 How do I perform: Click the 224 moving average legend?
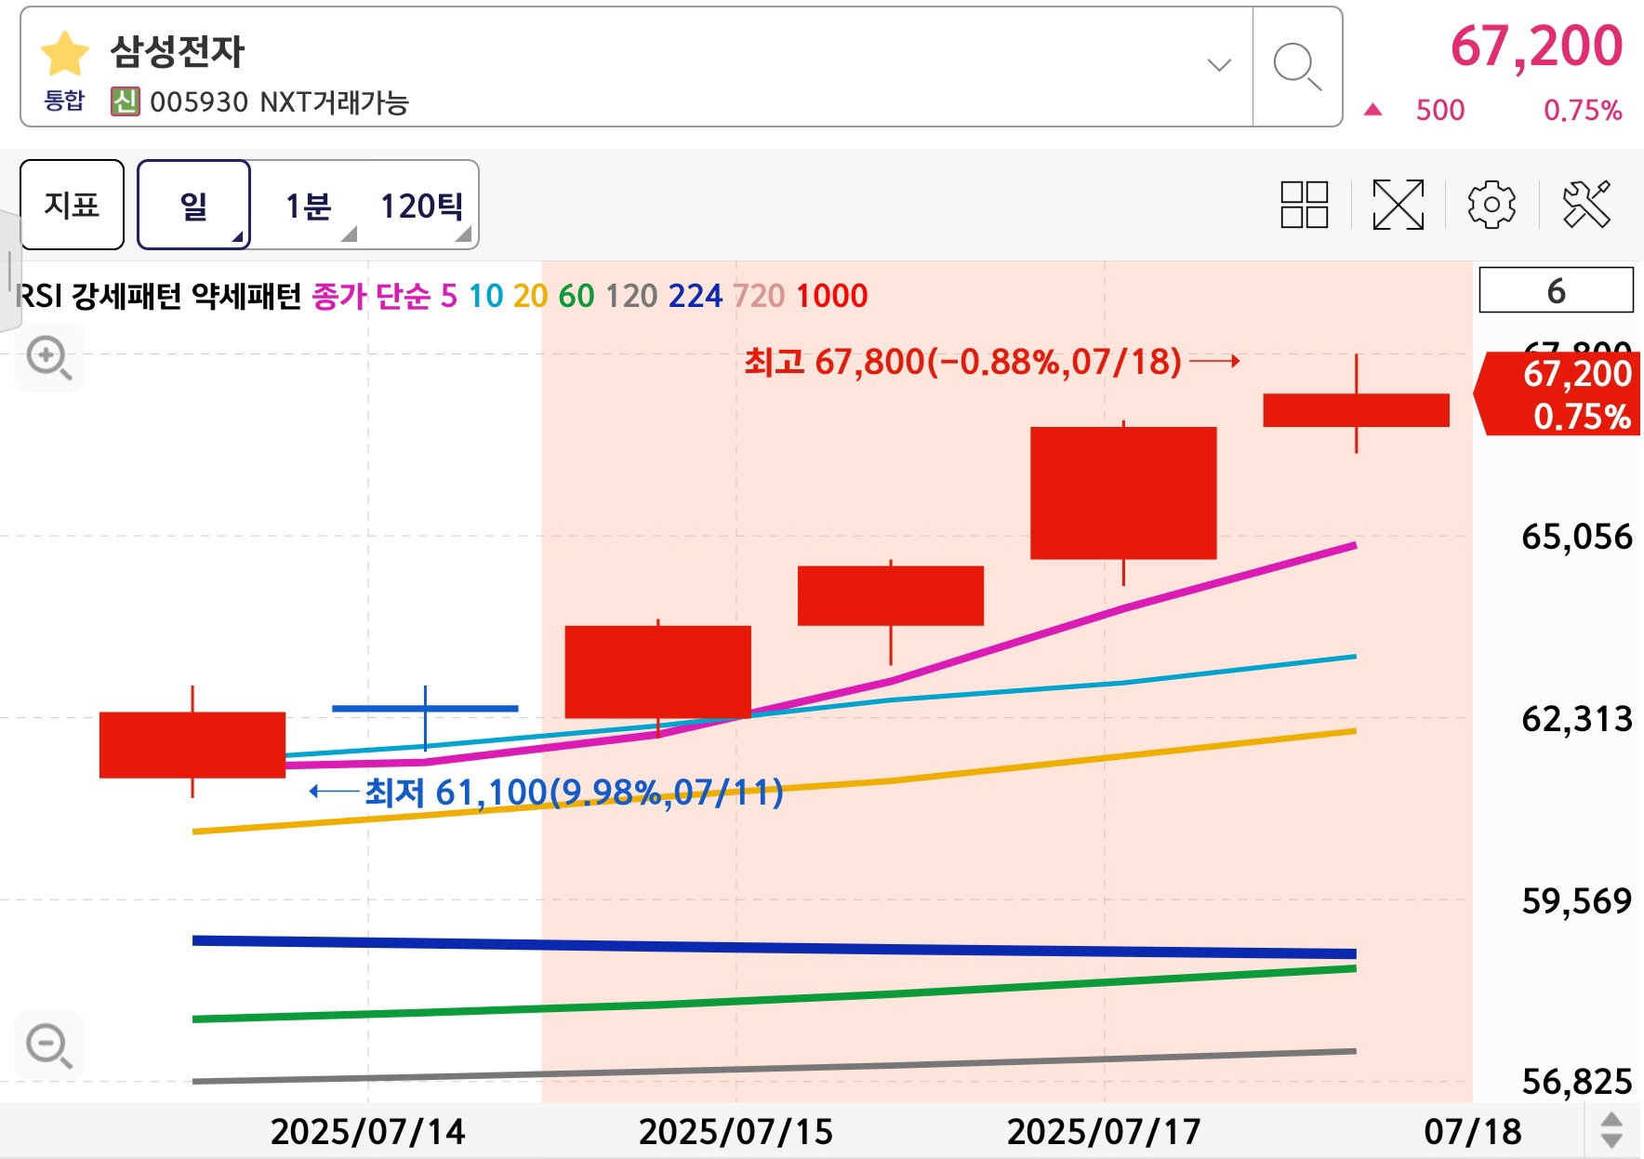(695, 296)
